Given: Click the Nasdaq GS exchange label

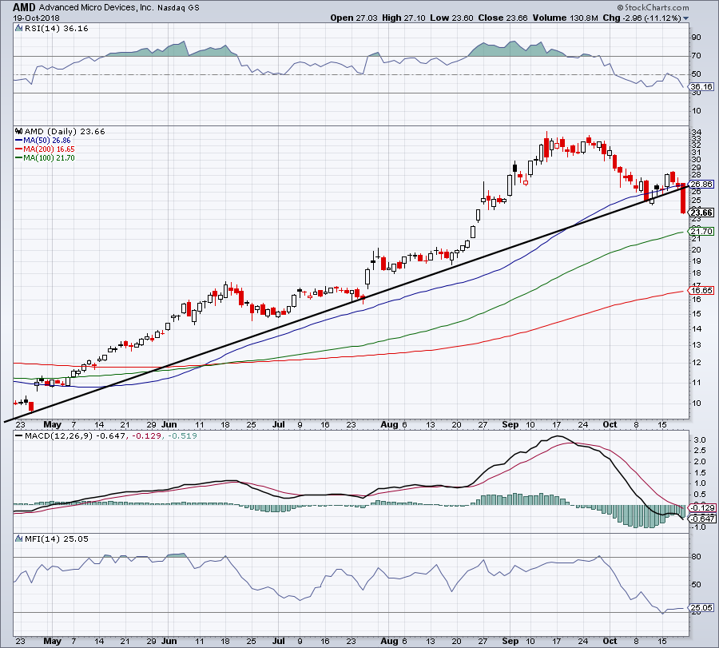Looking at the screenshot, I should [x=179, y=8].
